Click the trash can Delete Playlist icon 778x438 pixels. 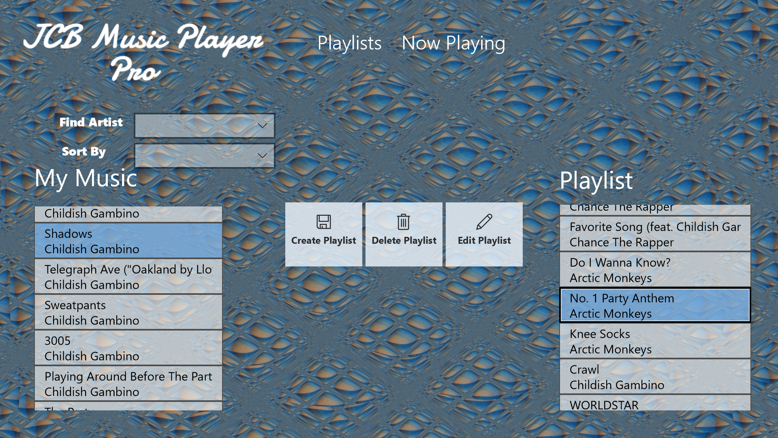[x=403, y=222]
